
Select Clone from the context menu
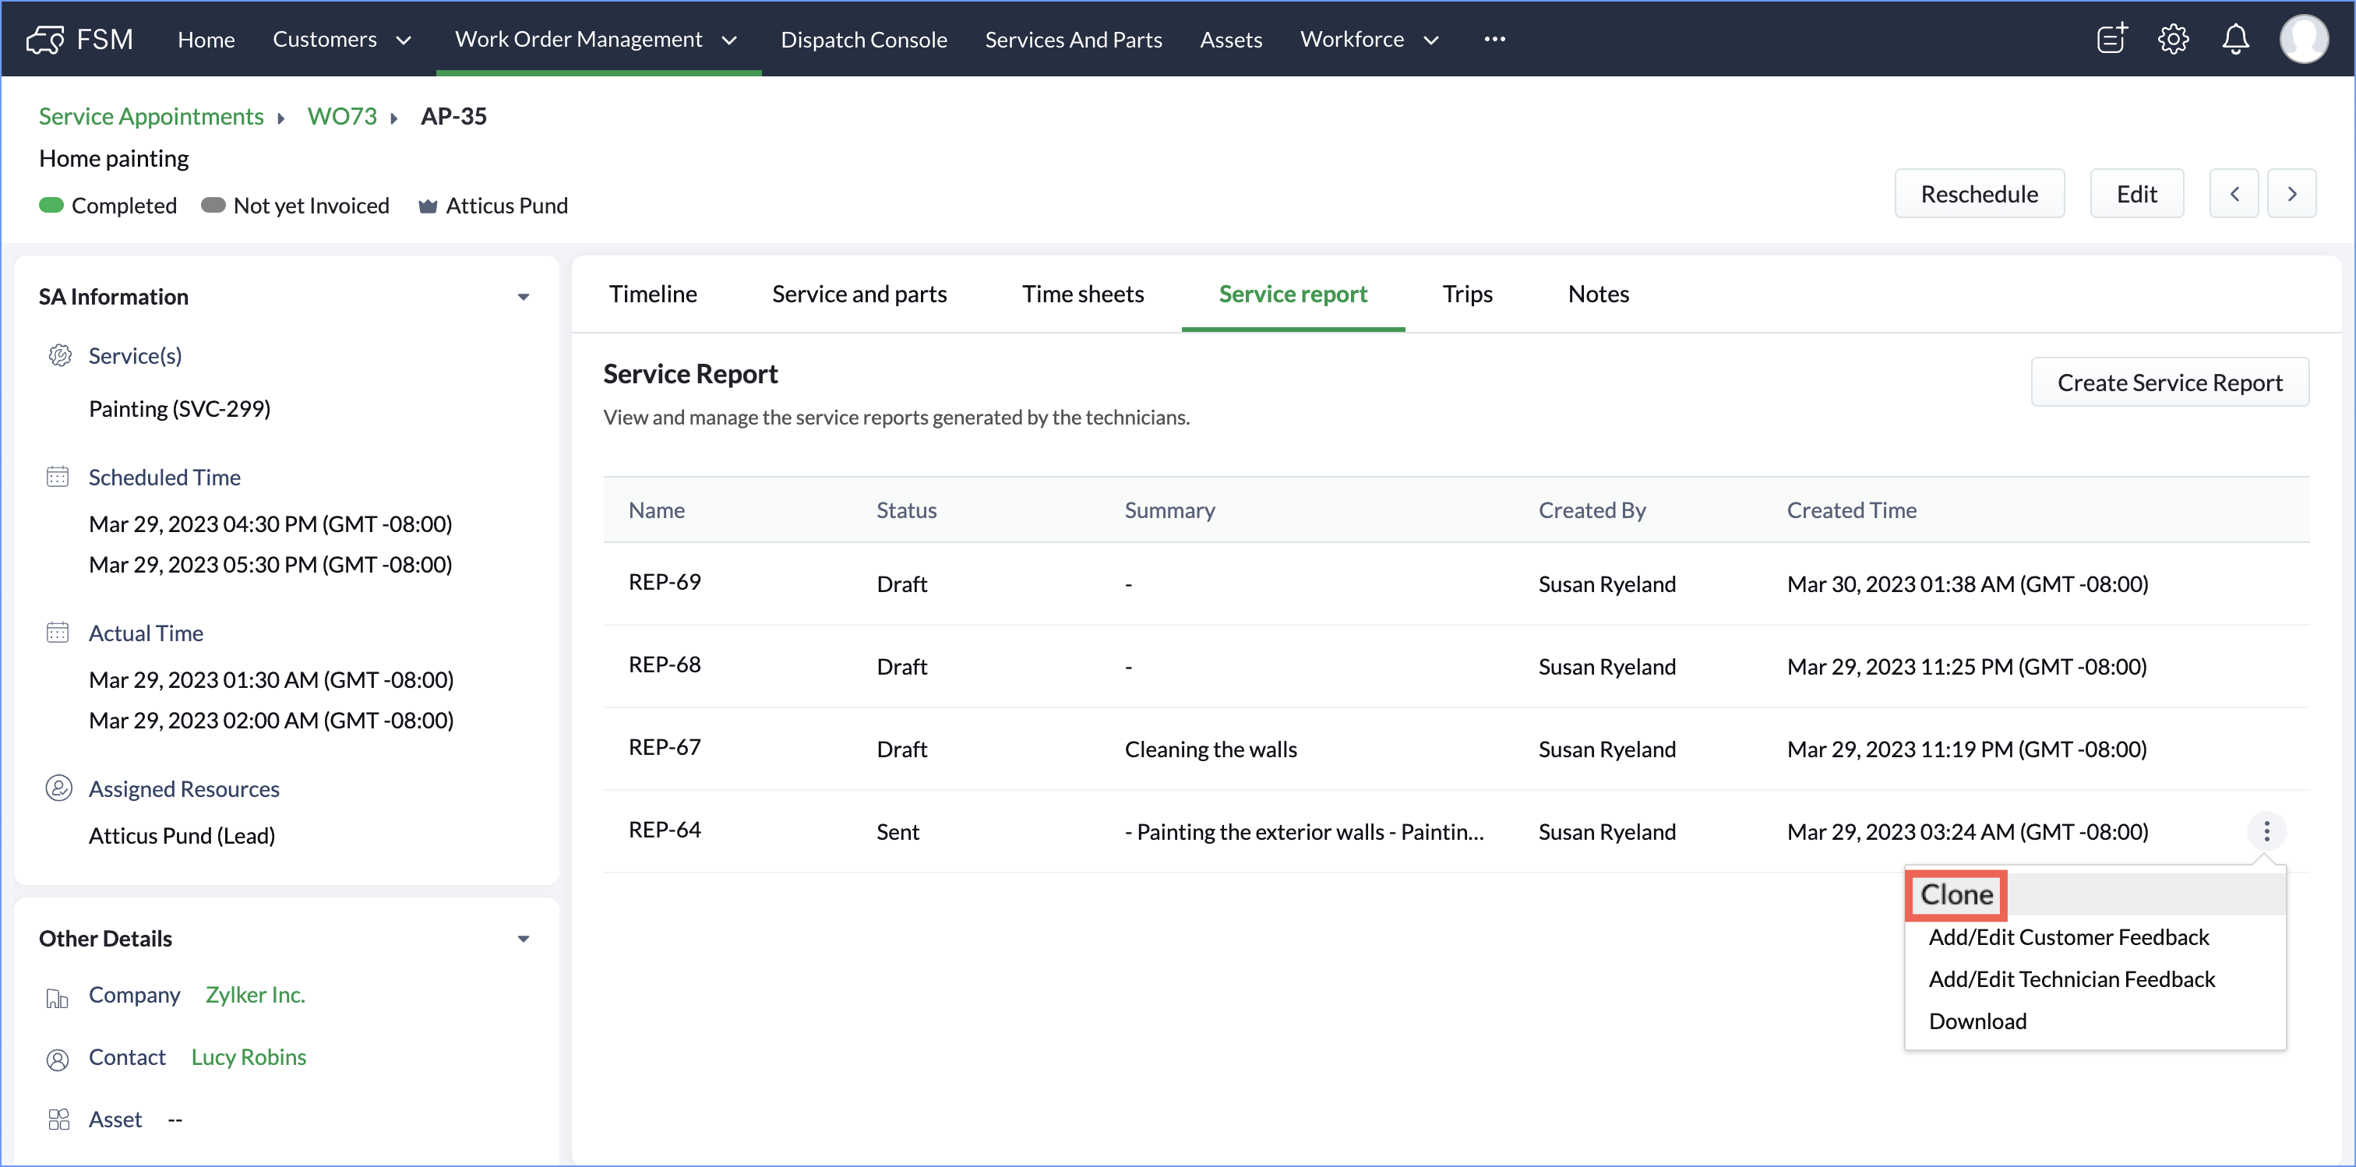click(1956, 894)
